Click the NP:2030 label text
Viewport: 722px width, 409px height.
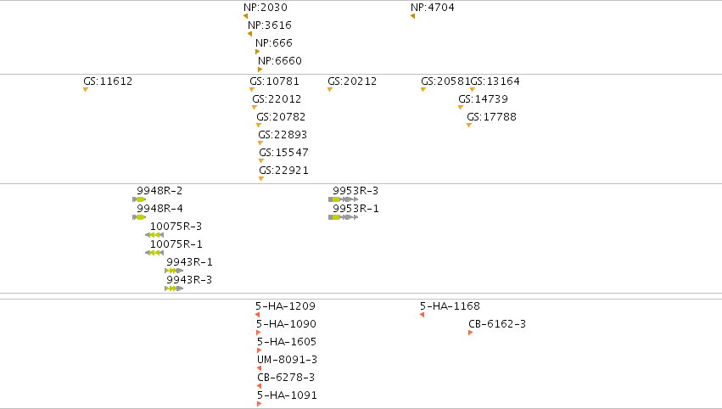click(x=266, y=8)
